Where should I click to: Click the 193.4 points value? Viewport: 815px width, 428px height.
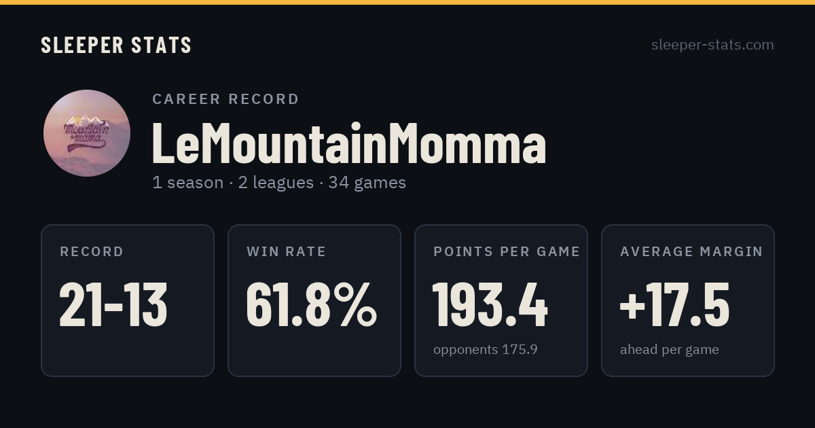click(x=490, y=305)
